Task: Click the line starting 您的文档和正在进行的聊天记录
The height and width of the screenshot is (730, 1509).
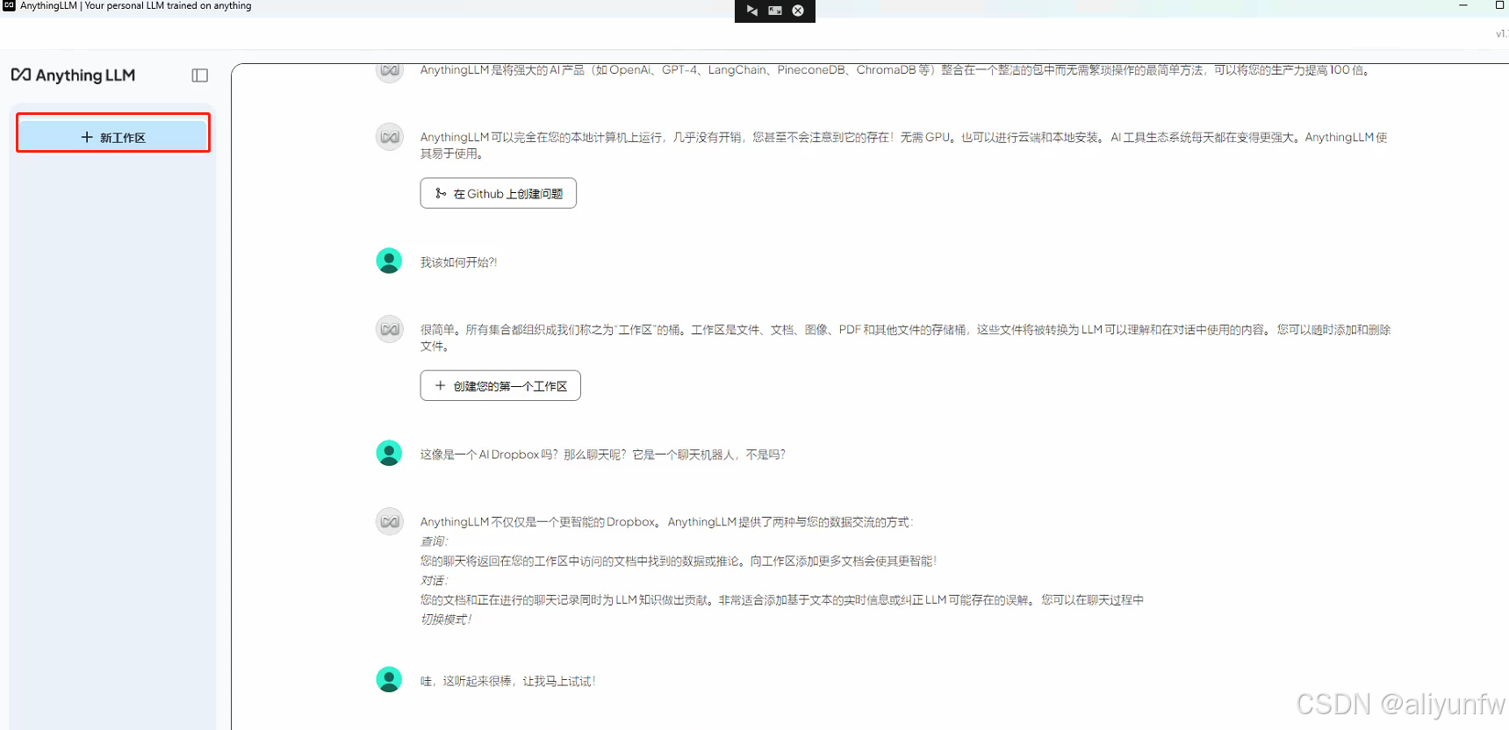Action: [781, 599]
